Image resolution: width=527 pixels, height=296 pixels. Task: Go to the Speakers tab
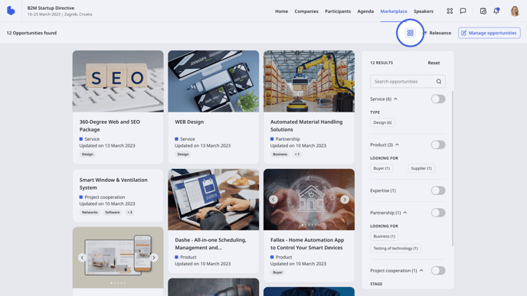424,11
